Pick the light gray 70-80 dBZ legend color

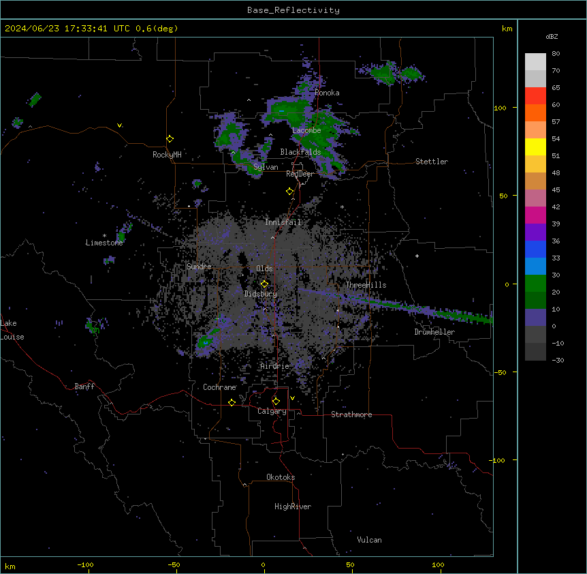tap(535, 62)
